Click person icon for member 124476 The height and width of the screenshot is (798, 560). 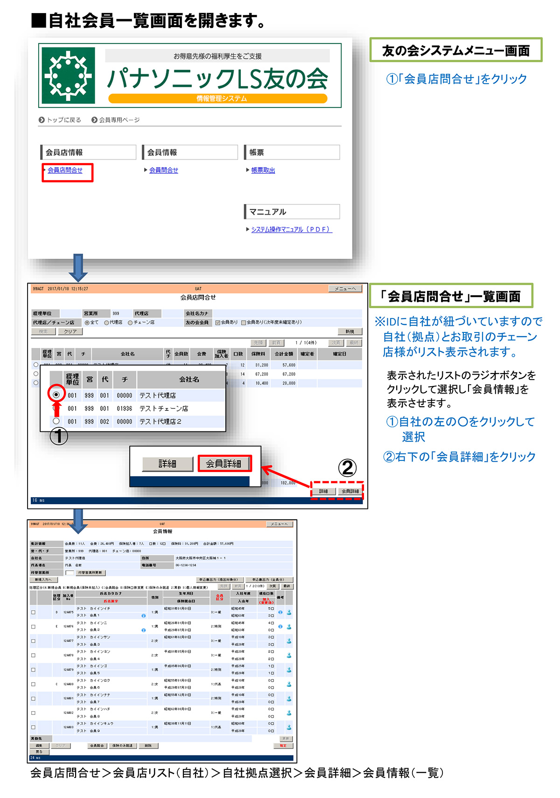point(289,627)
